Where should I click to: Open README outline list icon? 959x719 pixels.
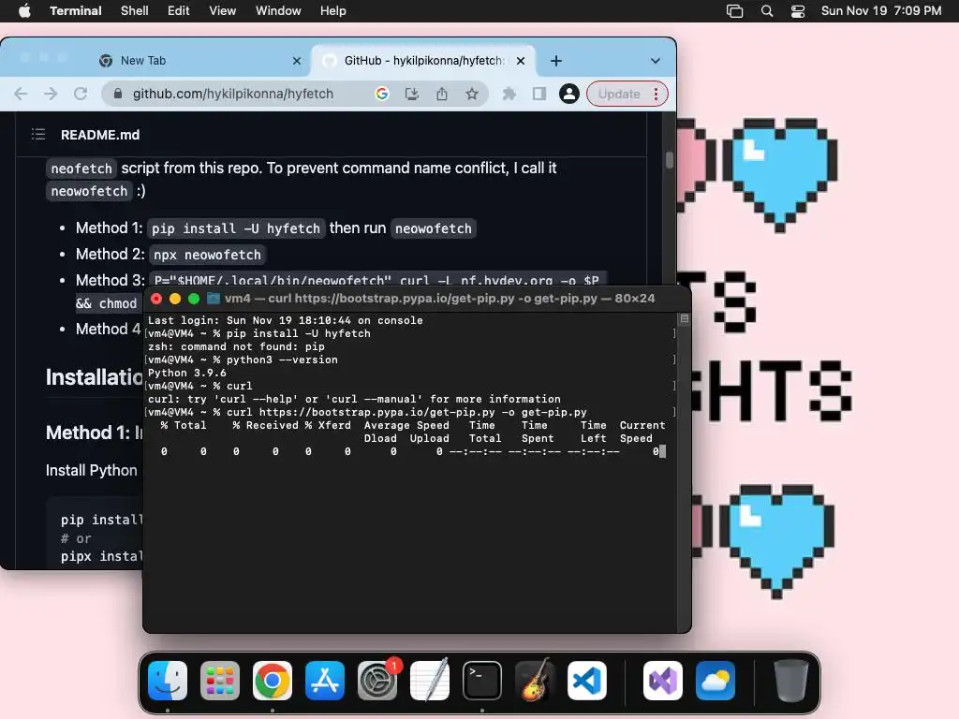(38, 135)
